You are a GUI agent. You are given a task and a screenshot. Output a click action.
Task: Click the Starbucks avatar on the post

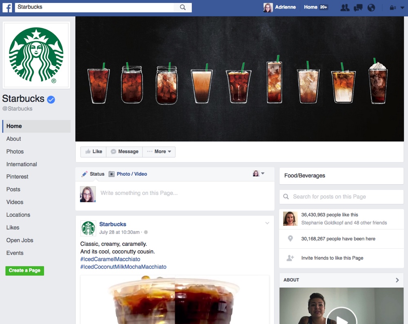pos(88,228)
